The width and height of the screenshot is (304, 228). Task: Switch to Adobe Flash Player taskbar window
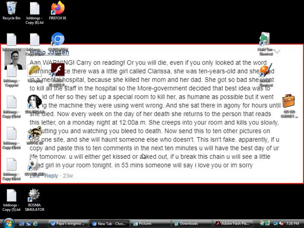233,224
